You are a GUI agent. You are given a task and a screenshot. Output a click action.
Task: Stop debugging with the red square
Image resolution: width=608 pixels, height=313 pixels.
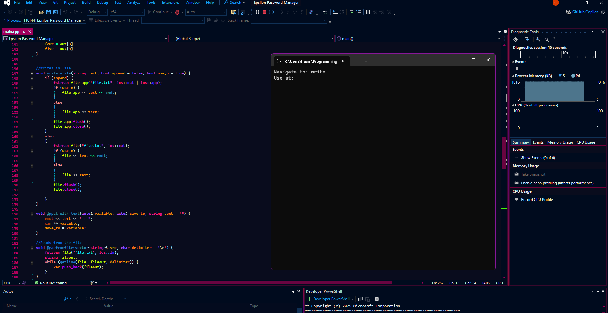coord(264,12)
